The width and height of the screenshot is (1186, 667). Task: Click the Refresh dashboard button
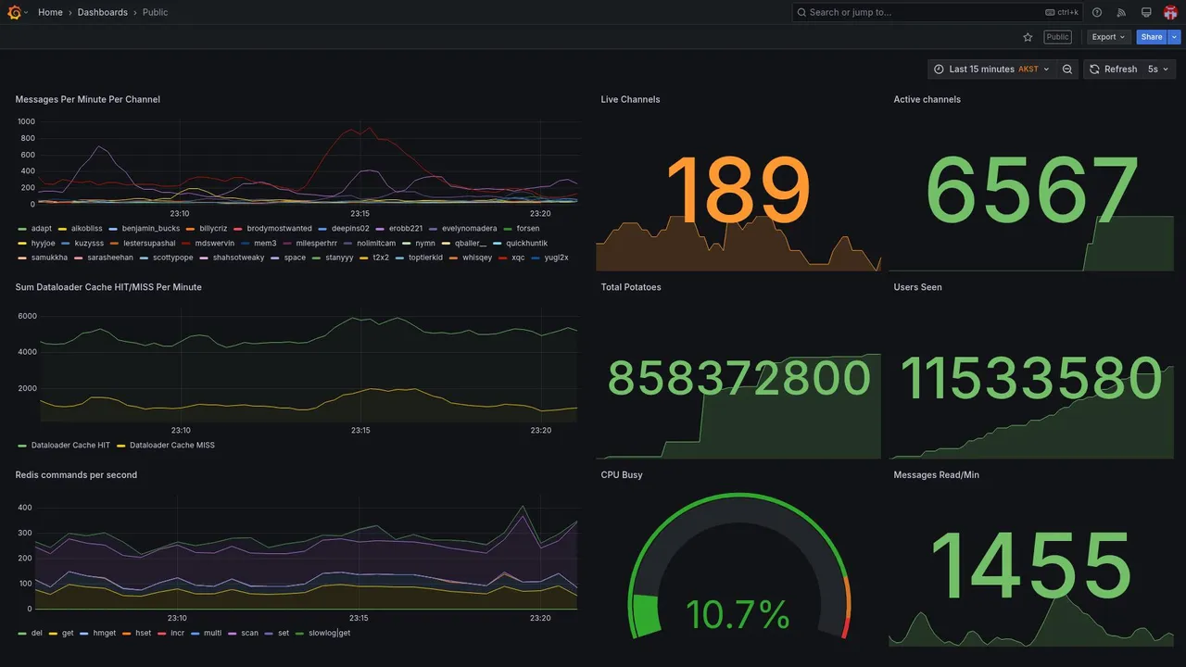click(1112, 69)
